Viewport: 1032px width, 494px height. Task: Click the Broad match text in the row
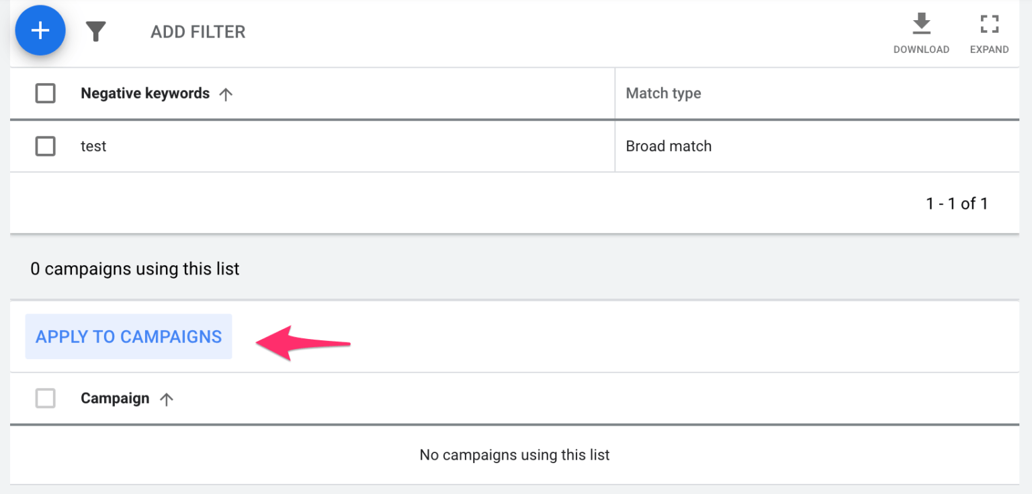tap(669, 146)
